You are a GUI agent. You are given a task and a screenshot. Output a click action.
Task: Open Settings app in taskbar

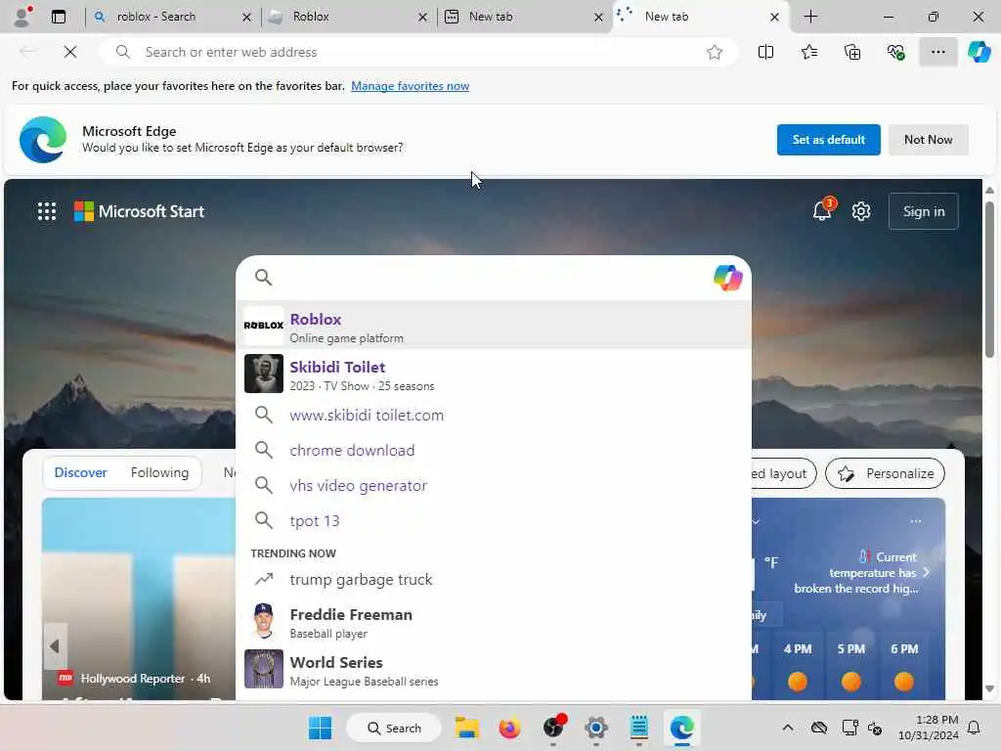(595, 728)
